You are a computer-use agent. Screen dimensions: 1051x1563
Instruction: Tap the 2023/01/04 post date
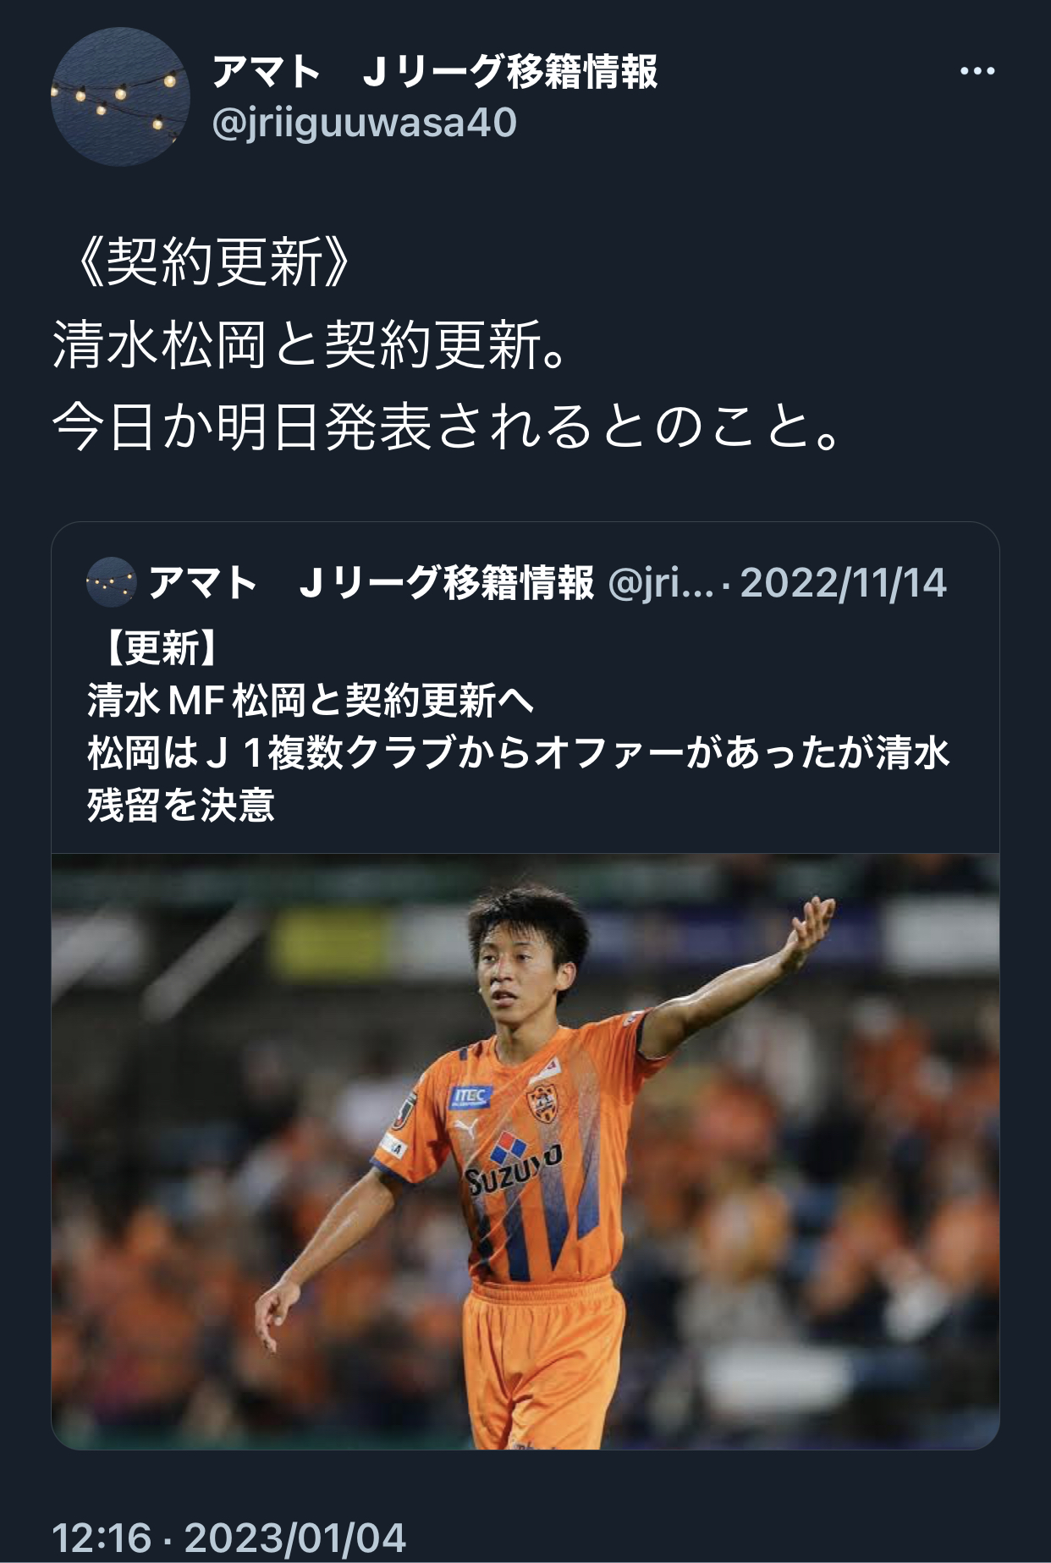pyautogui.click(x=295, y=1538)
